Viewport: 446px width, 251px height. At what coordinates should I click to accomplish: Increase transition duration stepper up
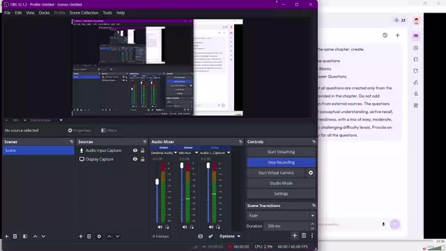click(312, 225)
